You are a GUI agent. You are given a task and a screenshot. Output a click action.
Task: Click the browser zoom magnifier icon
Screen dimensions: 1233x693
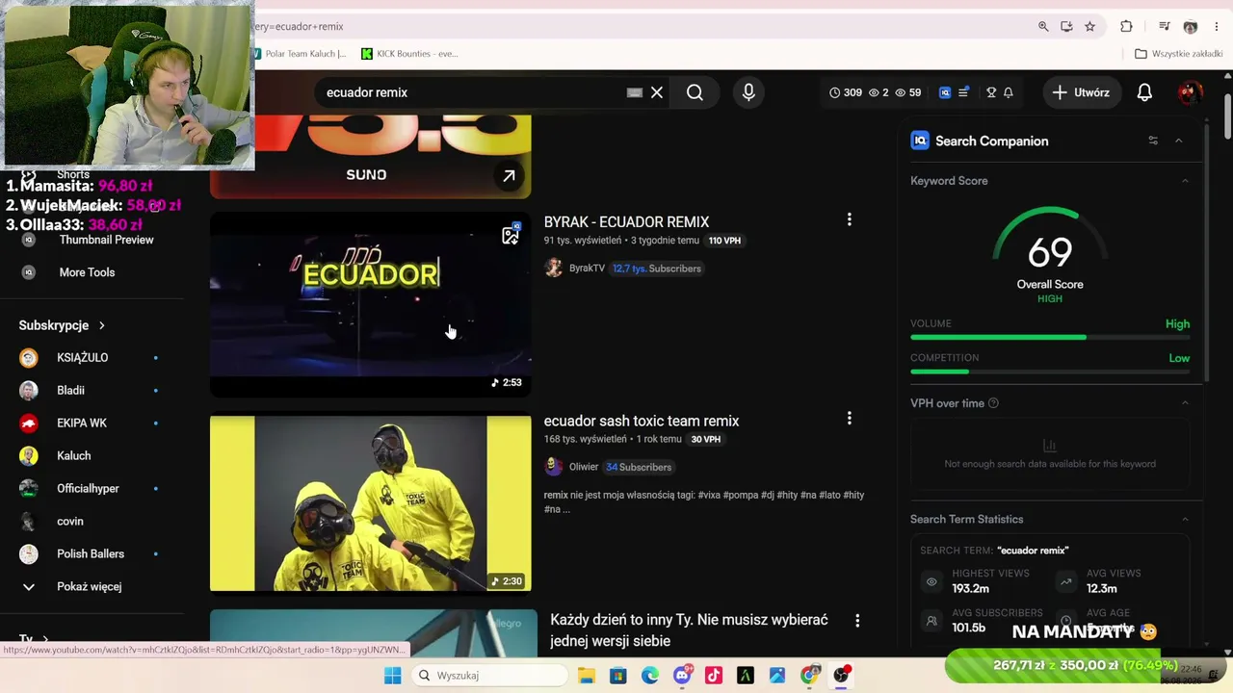(1043, 26)
